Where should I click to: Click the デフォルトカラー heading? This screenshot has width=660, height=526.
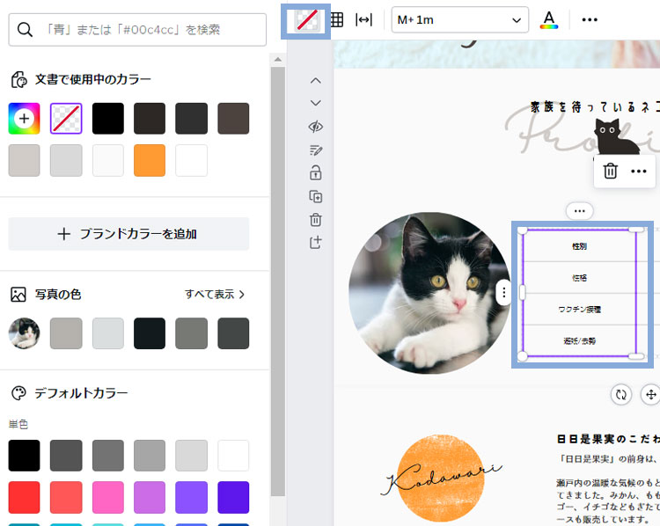[81, 393]
